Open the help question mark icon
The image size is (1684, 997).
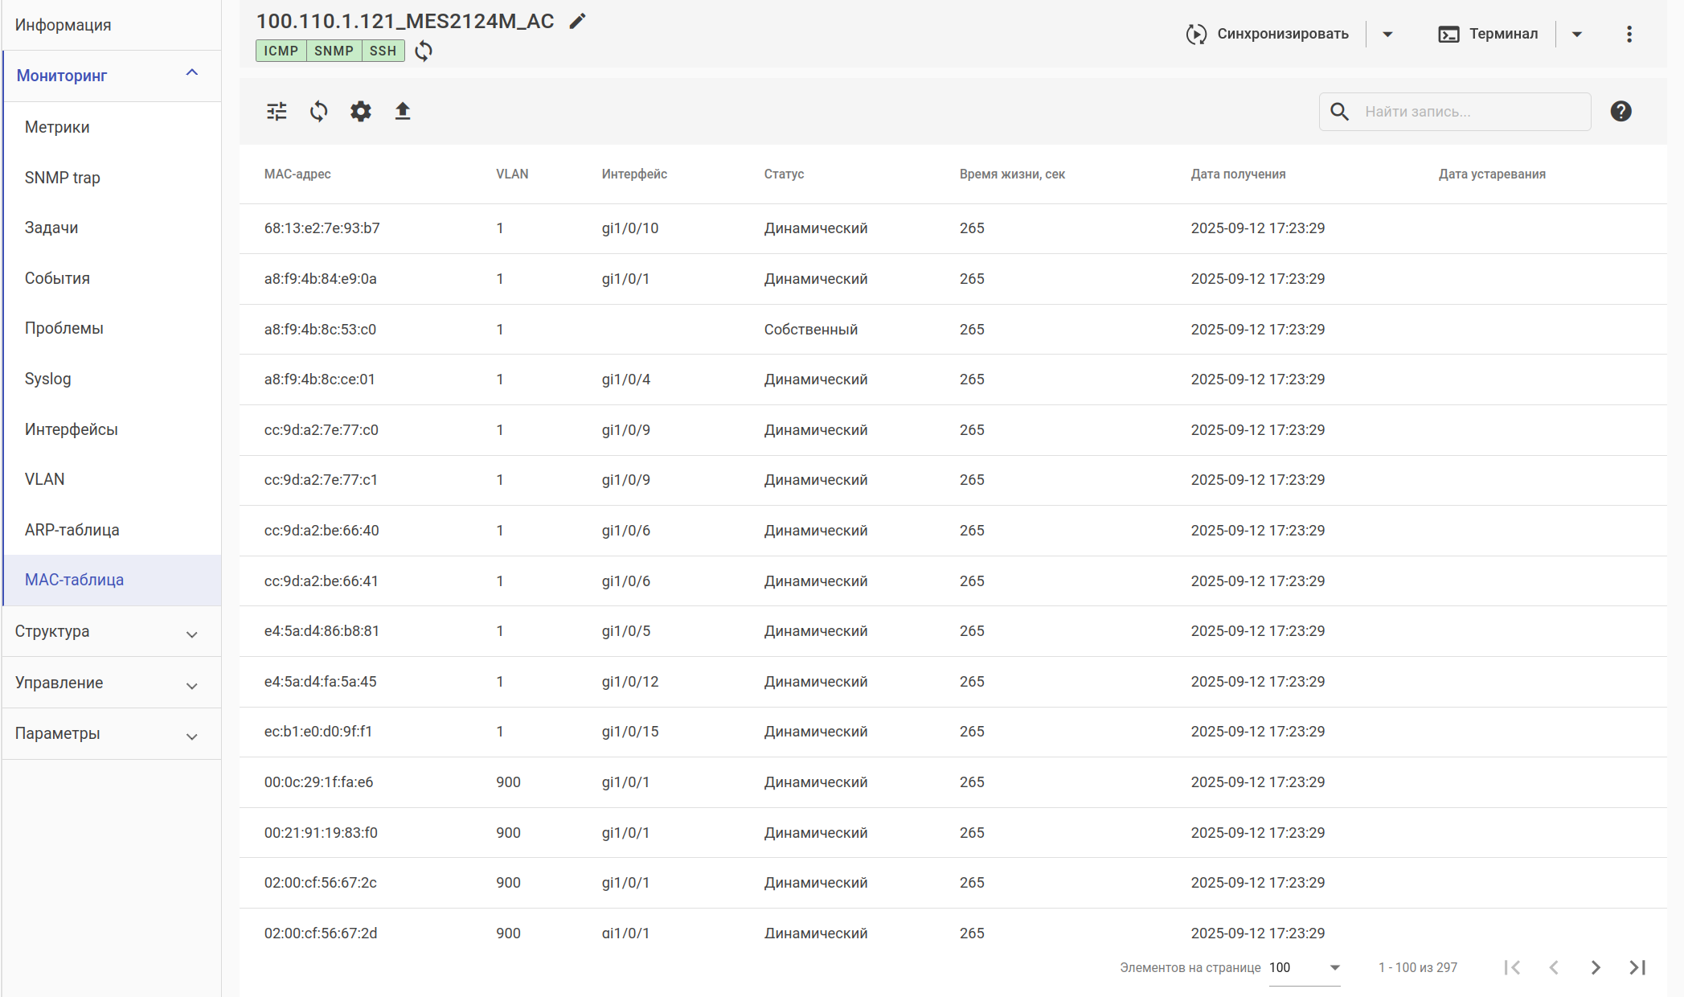point(1620,111)
